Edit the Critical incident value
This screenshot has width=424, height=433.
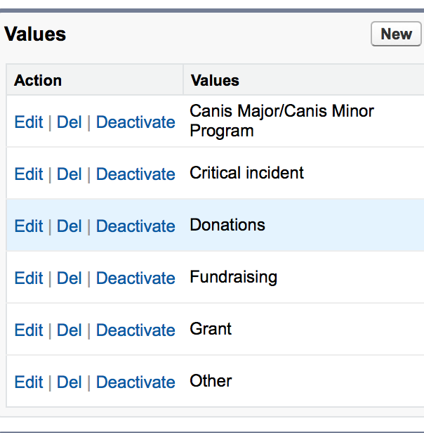(29, 174)
